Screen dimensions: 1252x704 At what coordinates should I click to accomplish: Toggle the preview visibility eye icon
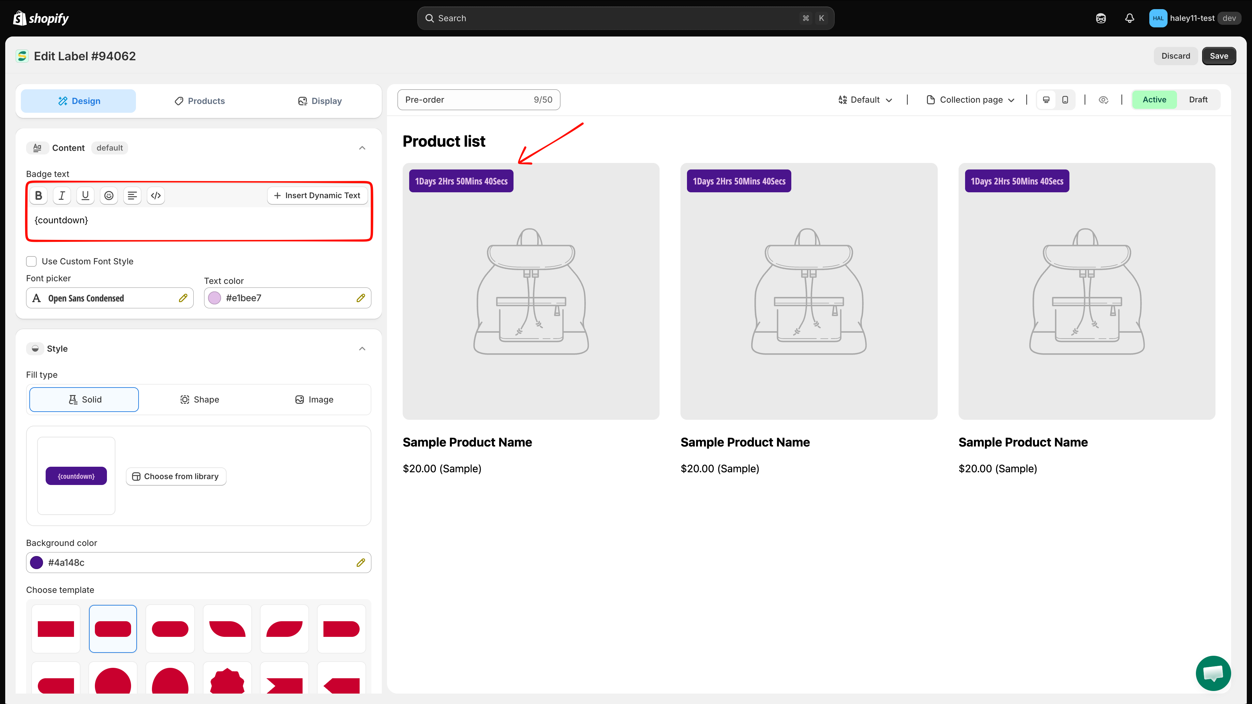click(1103, 100)
